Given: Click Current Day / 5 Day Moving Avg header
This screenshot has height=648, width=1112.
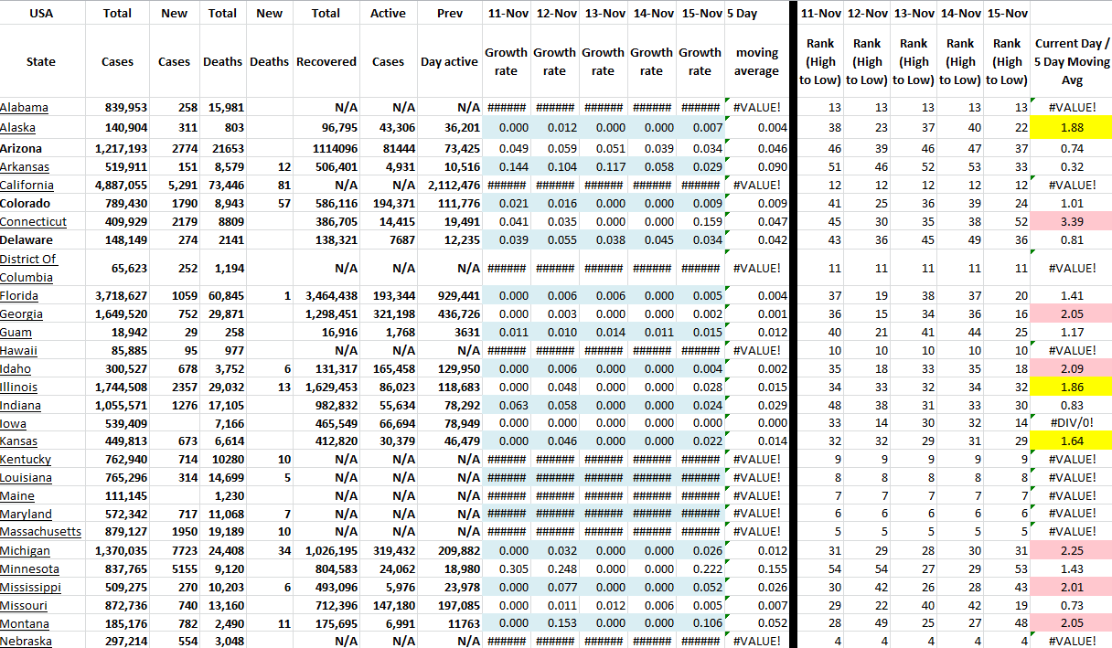Looking at the screenshot, I should tap(1071, 61).
